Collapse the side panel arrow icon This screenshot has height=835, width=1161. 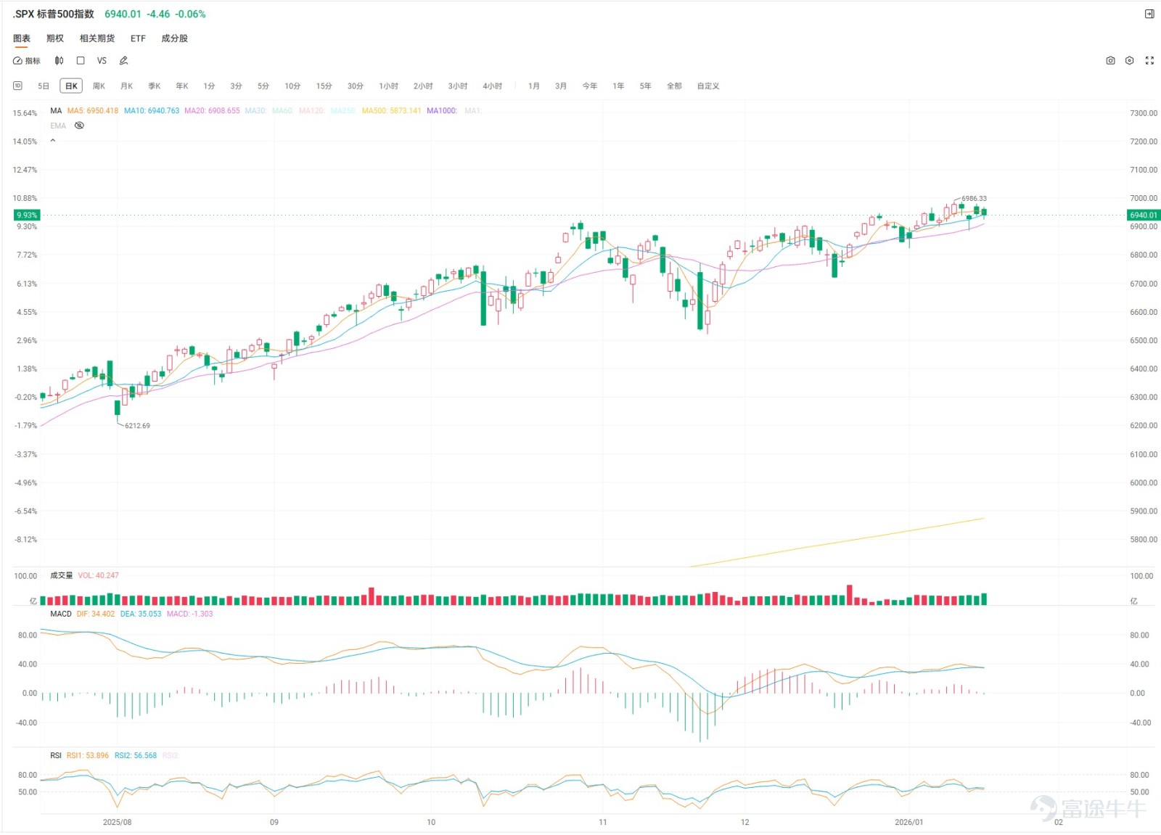[x=1149, y=14]
